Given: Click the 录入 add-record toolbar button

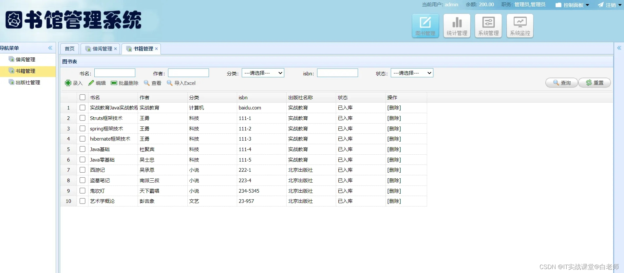Looking at the screenshot, I should [74, 83].
